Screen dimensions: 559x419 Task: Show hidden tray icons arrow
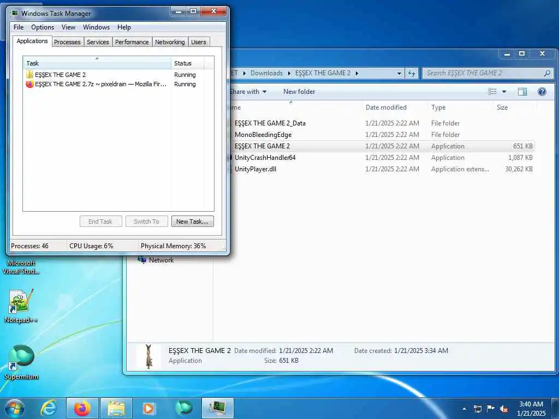[x=464, y=409]
